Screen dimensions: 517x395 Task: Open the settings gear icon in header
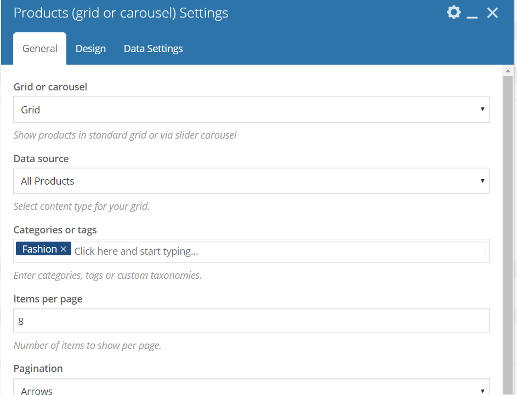click(x=454, y=13)
